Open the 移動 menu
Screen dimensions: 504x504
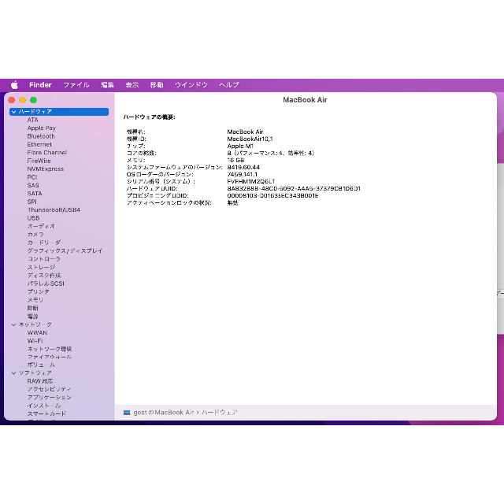pos(157,85)
